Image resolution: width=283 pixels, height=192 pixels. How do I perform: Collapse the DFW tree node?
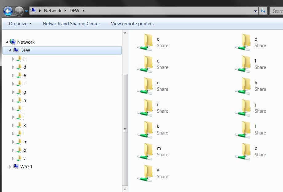click(x=10, y=50)
